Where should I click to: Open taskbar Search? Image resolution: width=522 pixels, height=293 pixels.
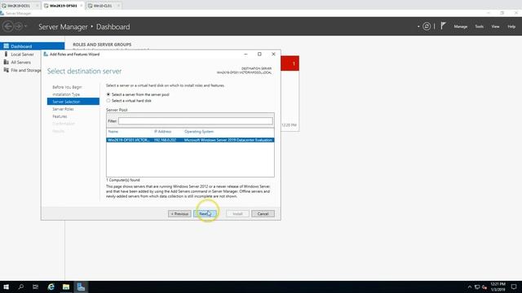21,286
